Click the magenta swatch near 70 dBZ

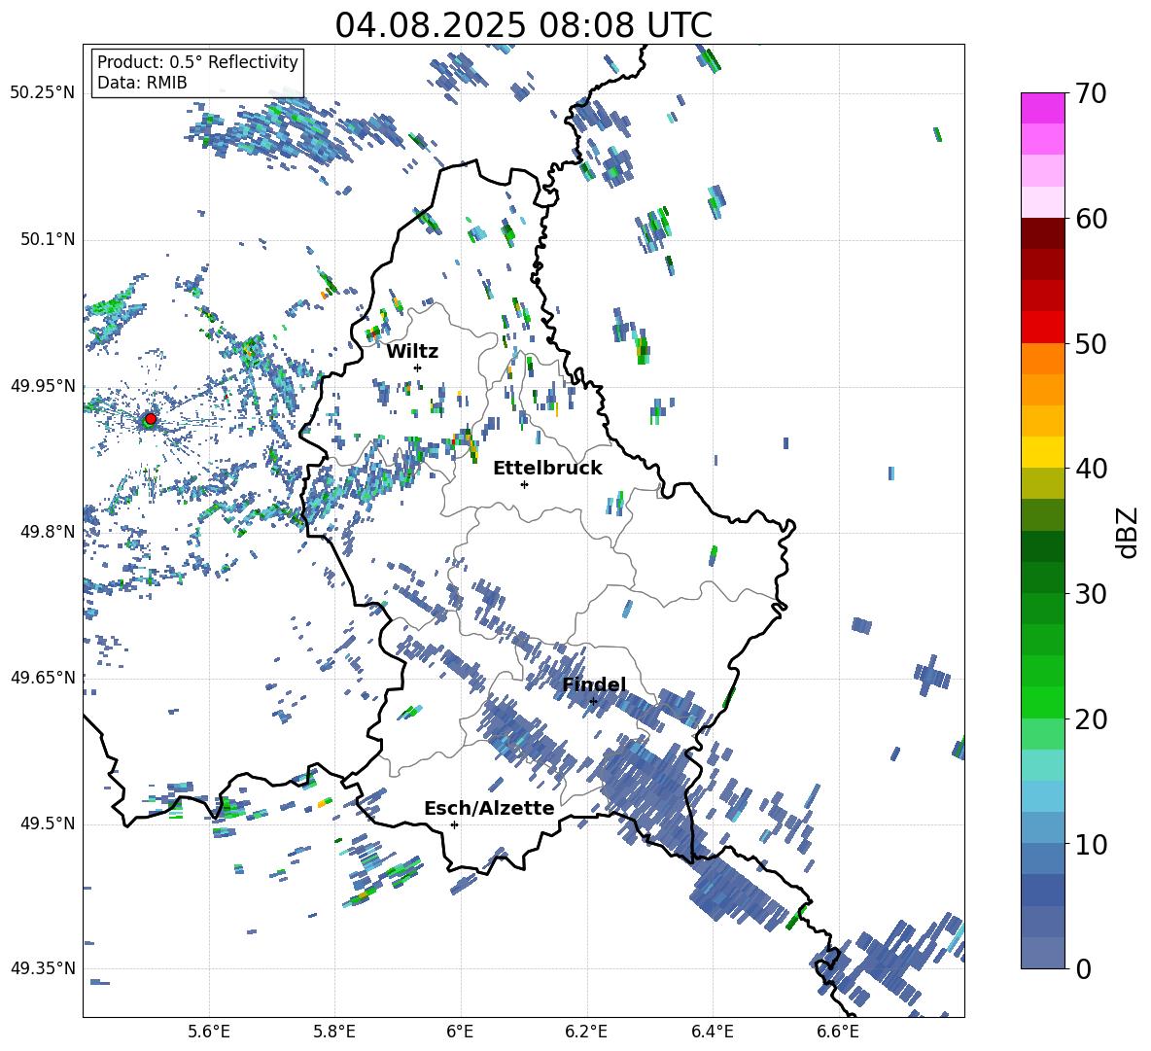1042,108
